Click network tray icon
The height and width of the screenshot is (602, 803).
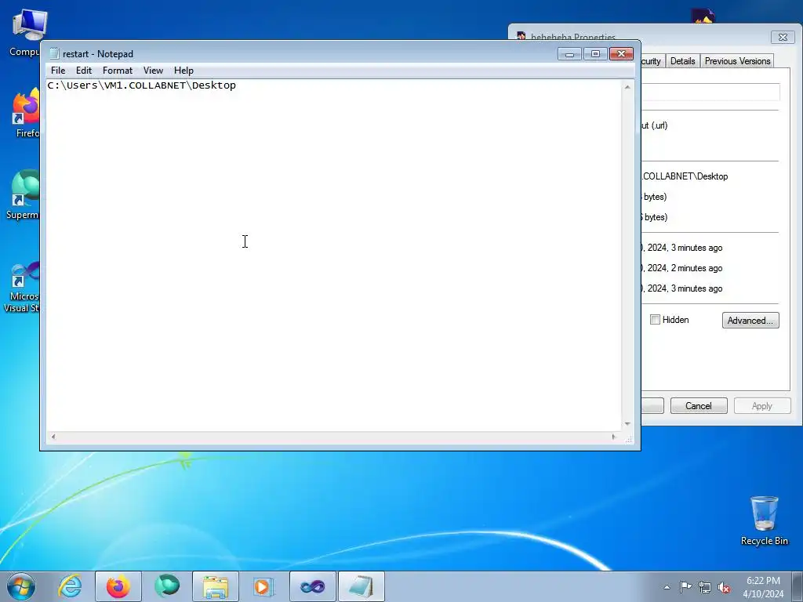(705, 587)
